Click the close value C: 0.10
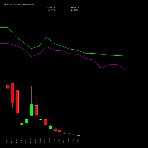This screenshot has width=148, height=148. (51, 8)
